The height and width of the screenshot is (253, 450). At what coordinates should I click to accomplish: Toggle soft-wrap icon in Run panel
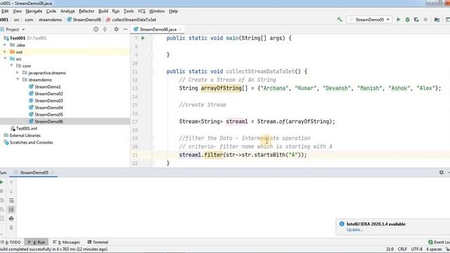click(11, 200)
